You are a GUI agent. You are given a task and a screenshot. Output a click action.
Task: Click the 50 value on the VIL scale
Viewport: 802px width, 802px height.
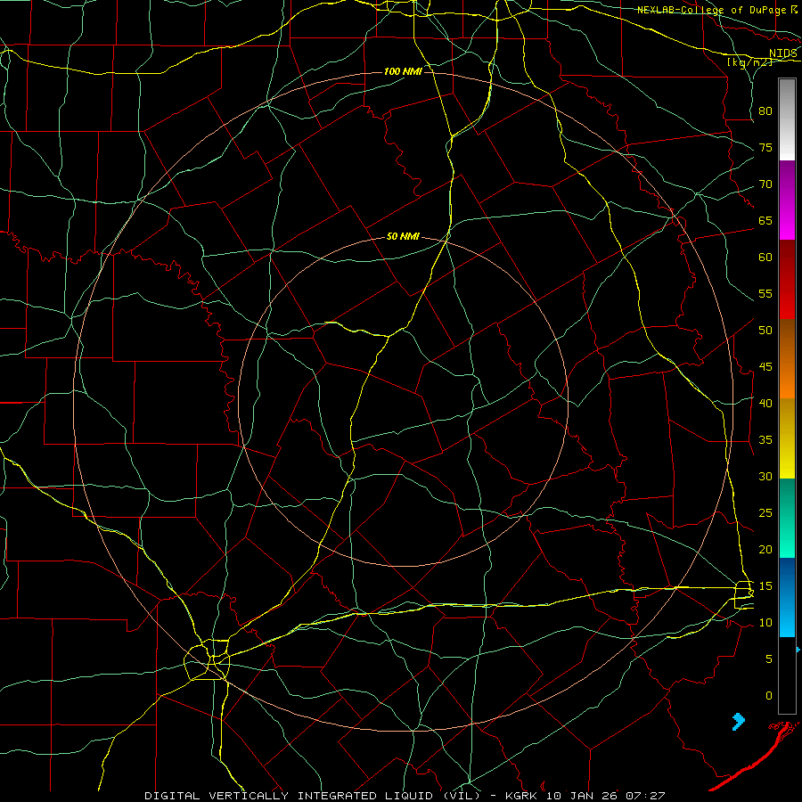(765, 331)
